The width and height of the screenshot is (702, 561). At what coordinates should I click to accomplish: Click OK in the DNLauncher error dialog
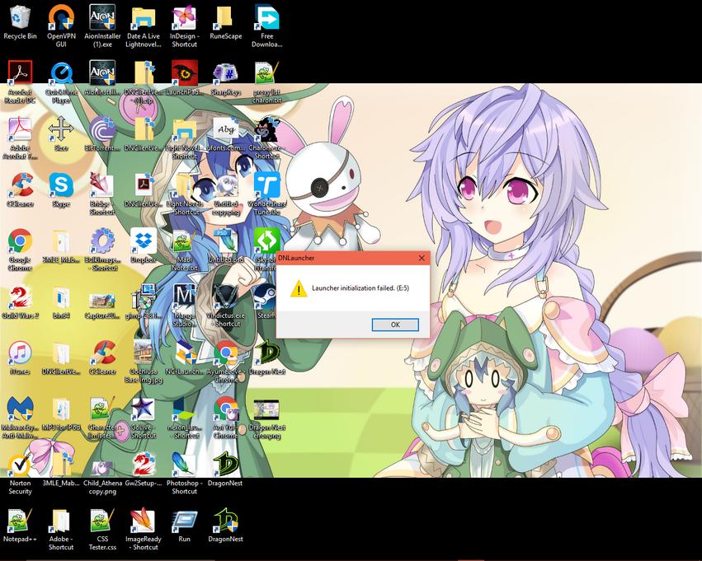[395, 325]
